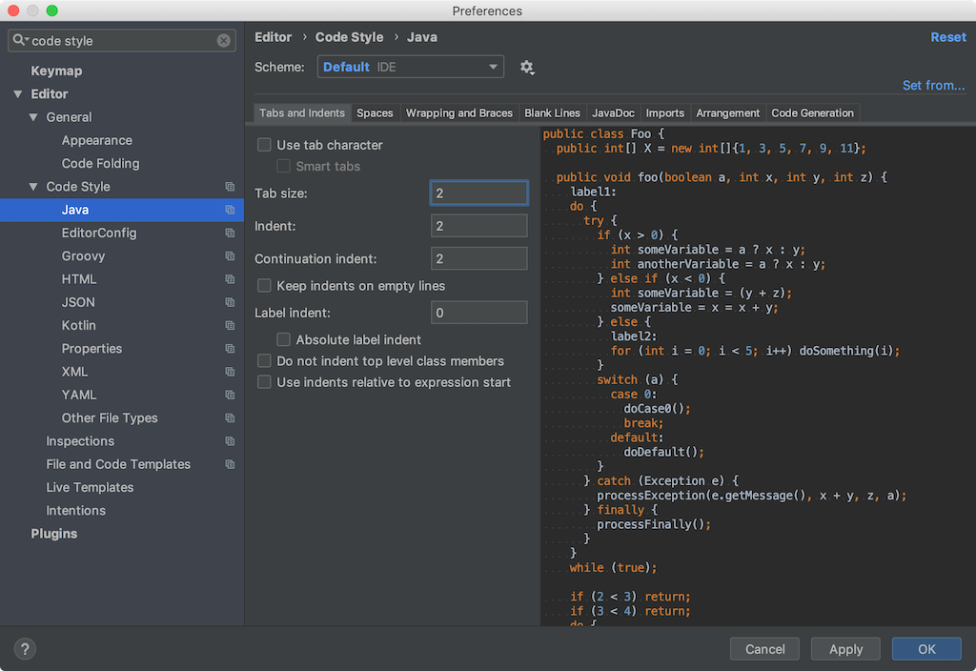Click the Reset link
The height and width of the screenshot is (671, 976).
tap(948, 36)
